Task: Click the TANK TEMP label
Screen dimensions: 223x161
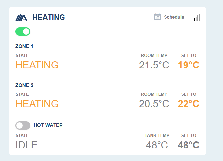Action: point(157,135)
